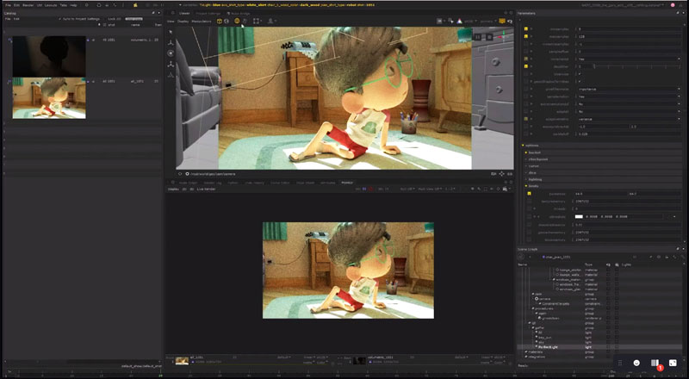Viewport: 689px width, 379px height.
Task: Click the color triangle icon in Viewer toolbar
Action: point(460,22)
